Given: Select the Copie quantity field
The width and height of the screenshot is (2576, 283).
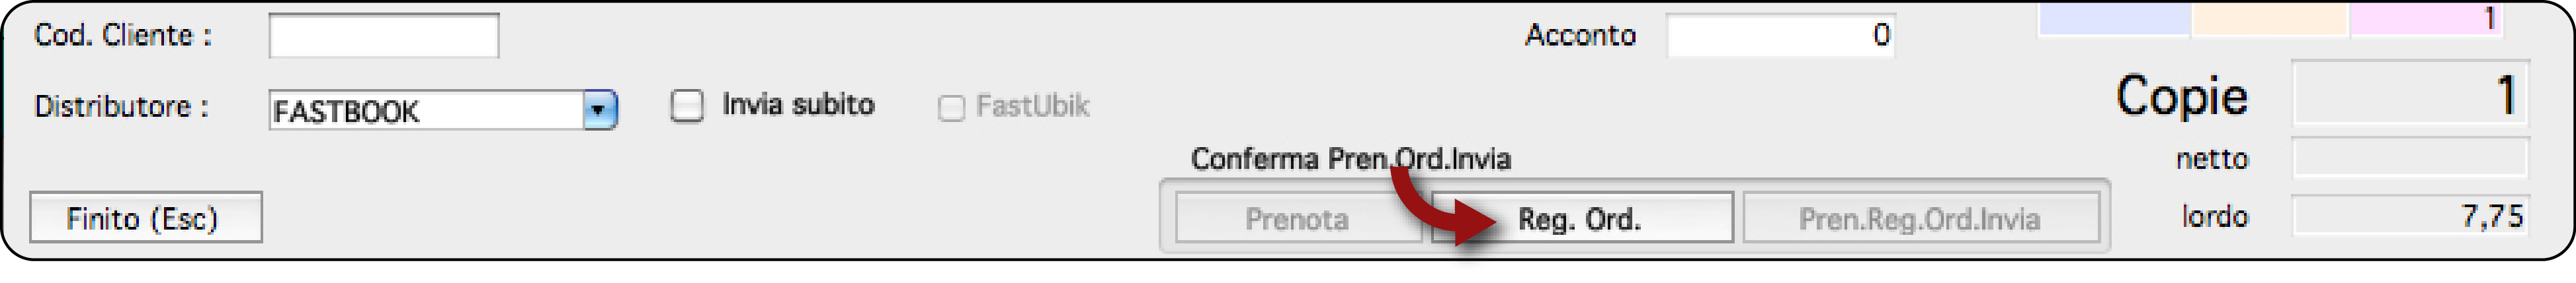Looking at the screenshot, I should 2410,96.
